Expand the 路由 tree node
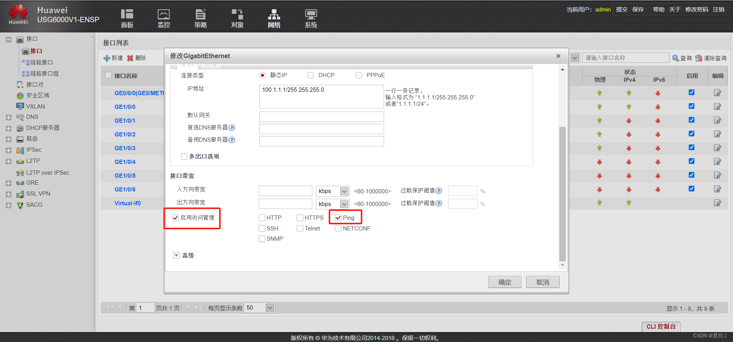The width and height of the screenshot is (733, 342). (x=8, y=139)
